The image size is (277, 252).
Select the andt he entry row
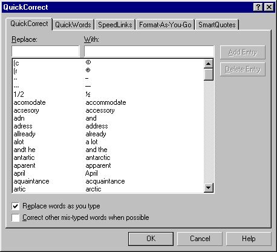108,150
